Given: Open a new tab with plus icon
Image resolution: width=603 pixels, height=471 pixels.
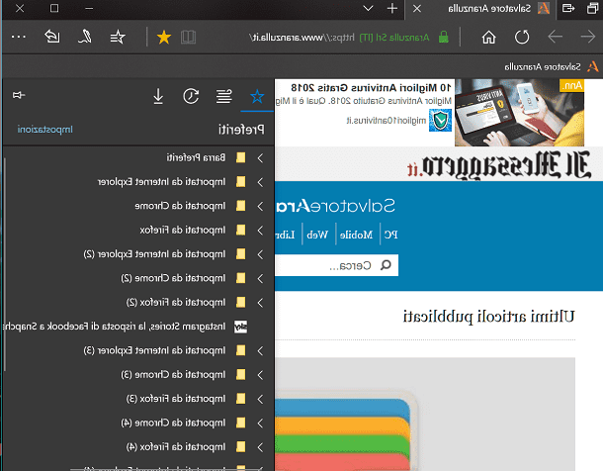Looking at the screenshot, I should pos(392,8).
